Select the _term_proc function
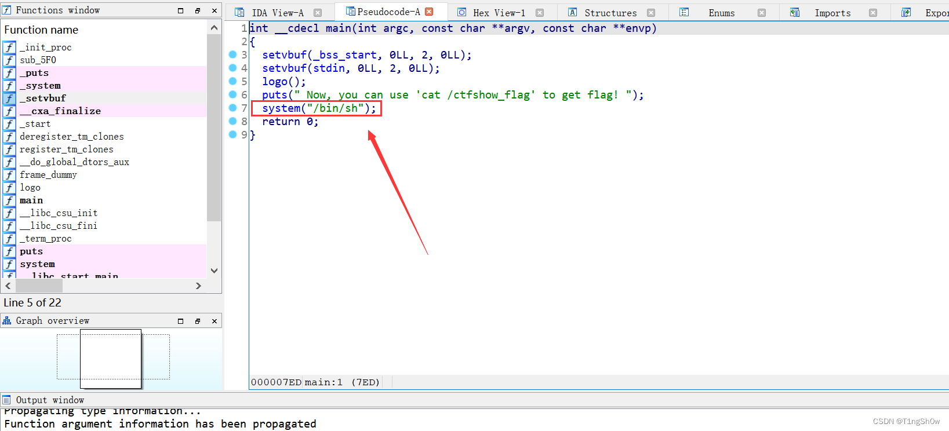The image size is (949, 431). (46, 239)
